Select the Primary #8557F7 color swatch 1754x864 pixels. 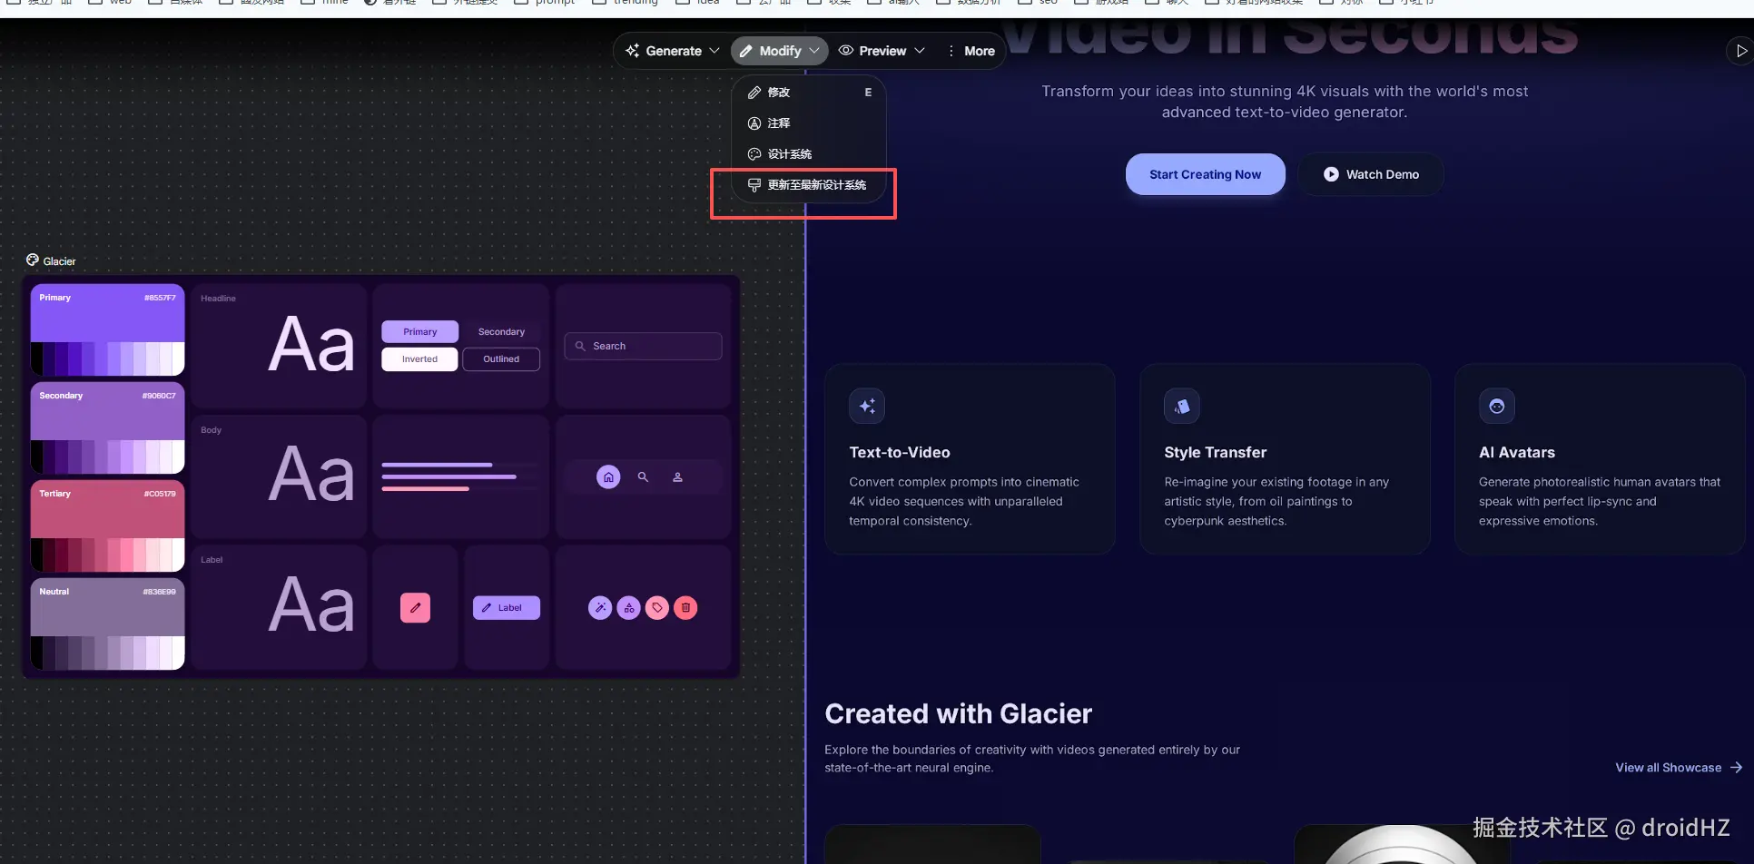tap(108, 329)
